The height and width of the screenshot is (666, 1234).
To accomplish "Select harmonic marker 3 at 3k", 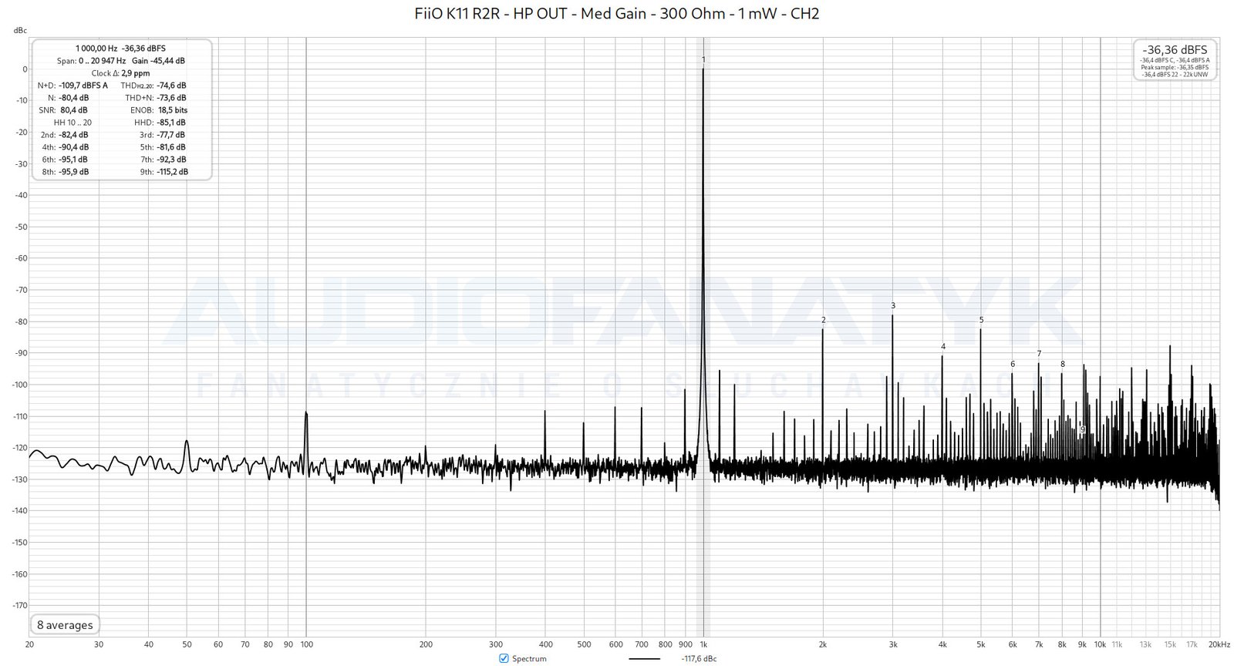I will tap(893, 306).
